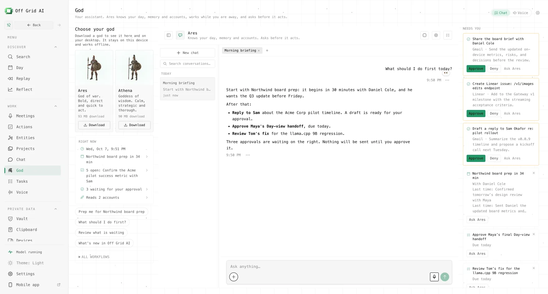Add an attachment with the plus circle icon
548x294 pixels.
click(234, 277)
